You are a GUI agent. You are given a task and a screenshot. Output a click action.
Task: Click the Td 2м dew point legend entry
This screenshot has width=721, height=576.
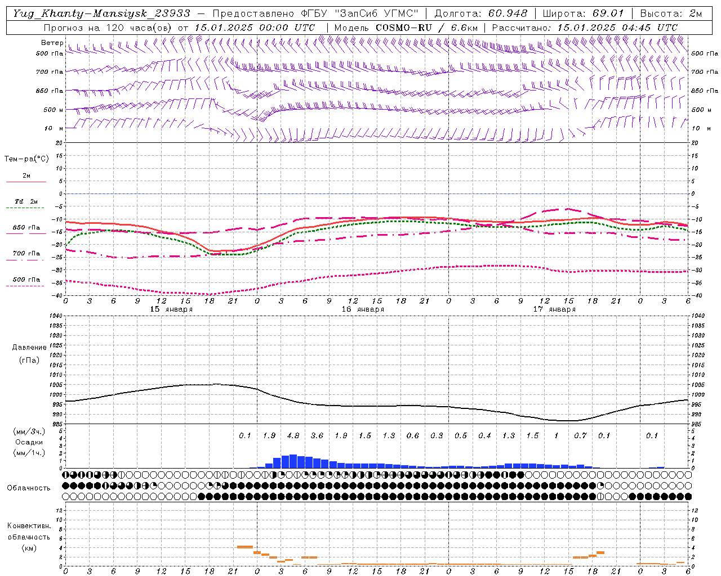(26, 201)
